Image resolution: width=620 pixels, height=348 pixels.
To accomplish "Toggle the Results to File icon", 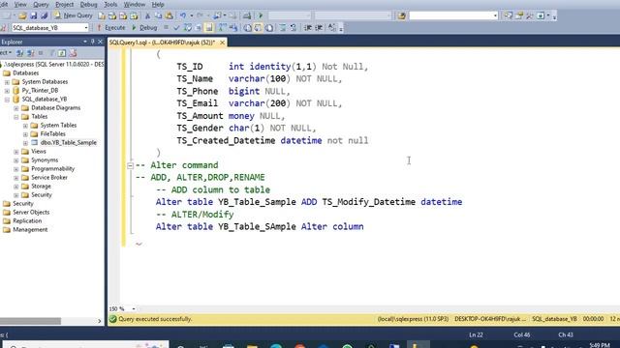I will click(269, 28).
